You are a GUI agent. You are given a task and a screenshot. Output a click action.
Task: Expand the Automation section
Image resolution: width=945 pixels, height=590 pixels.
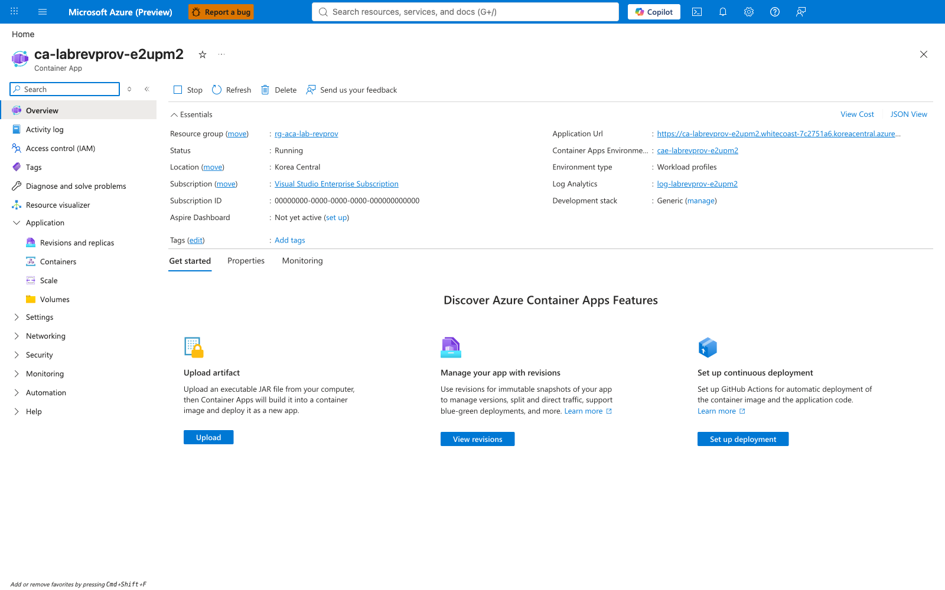point(17,392)
